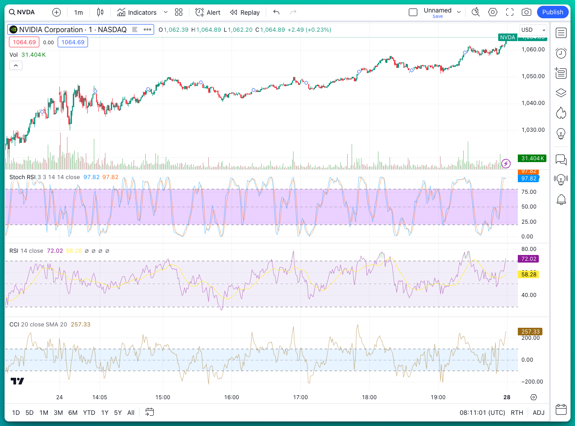Add a compare symbol with plus icon
Screen dimensions: 575x426
(x=56, y=12)
